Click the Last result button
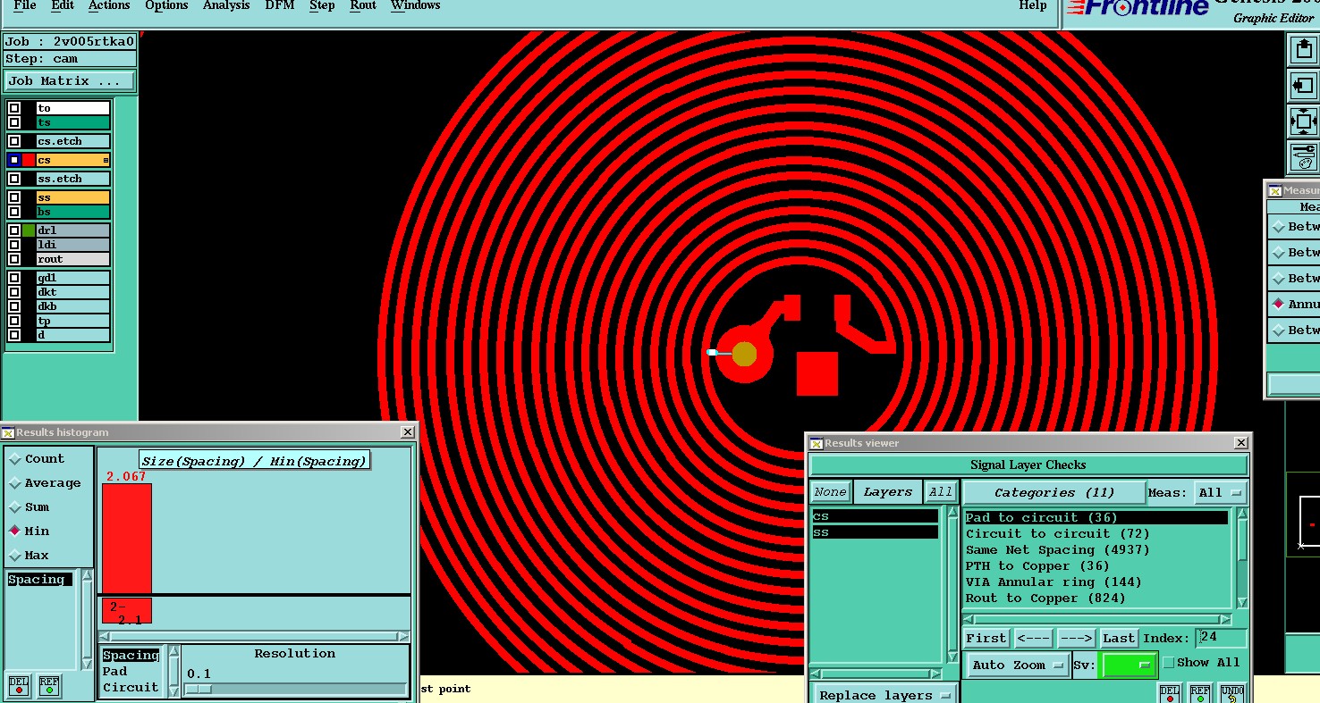 [x=1119, y=638]
